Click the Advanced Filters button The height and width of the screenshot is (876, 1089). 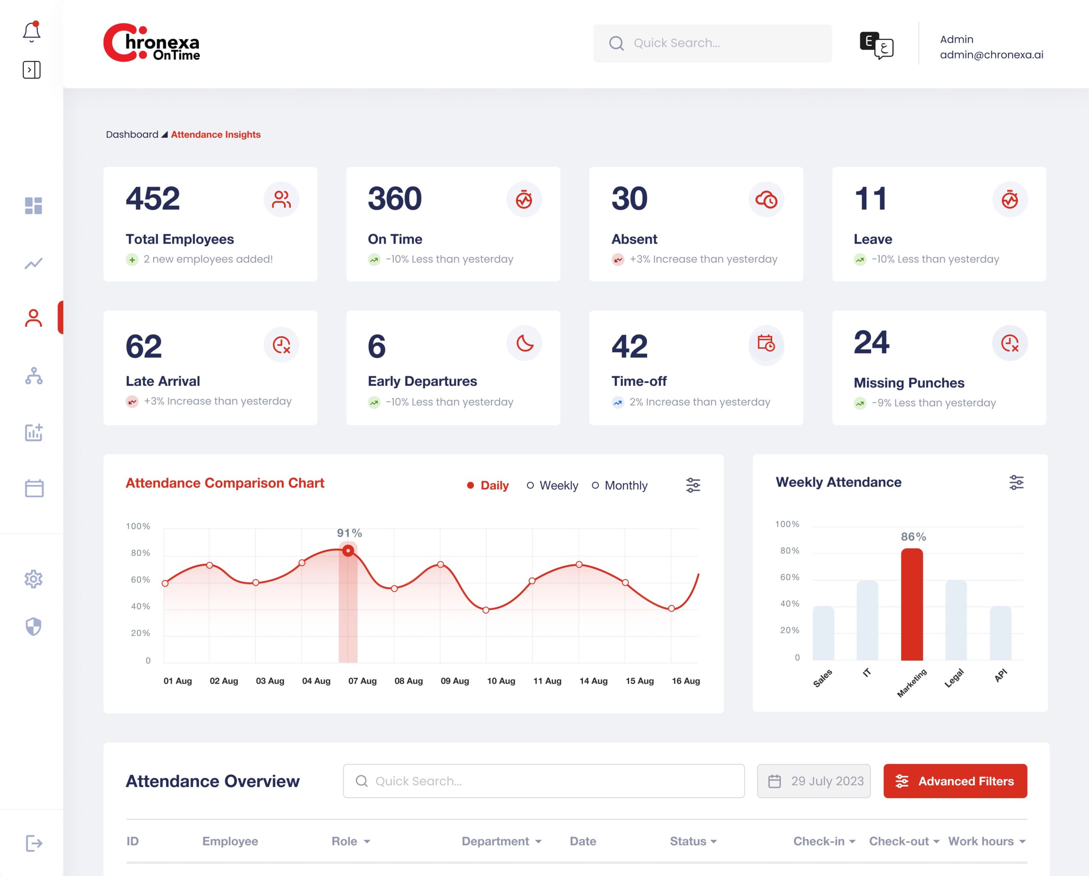955,781
